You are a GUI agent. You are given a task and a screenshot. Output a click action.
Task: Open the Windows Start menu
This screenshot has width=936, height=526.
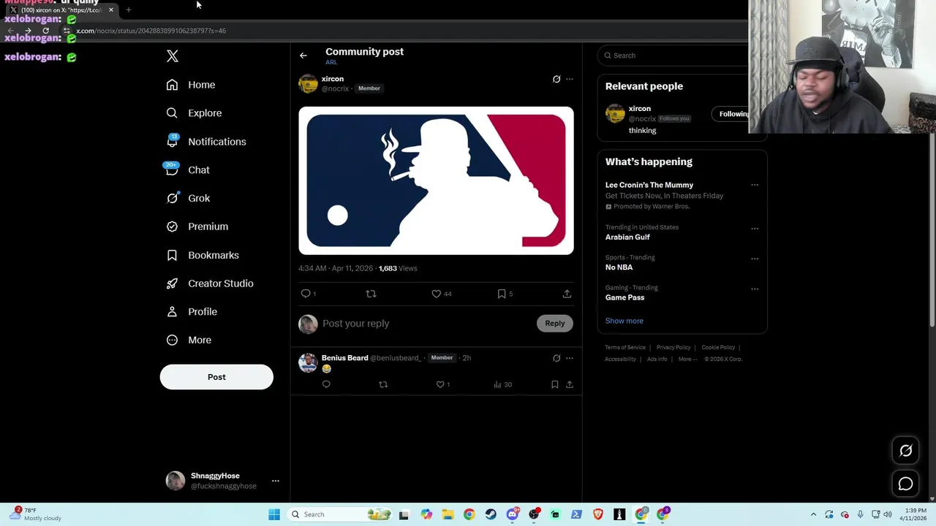[x=274, y=514]
